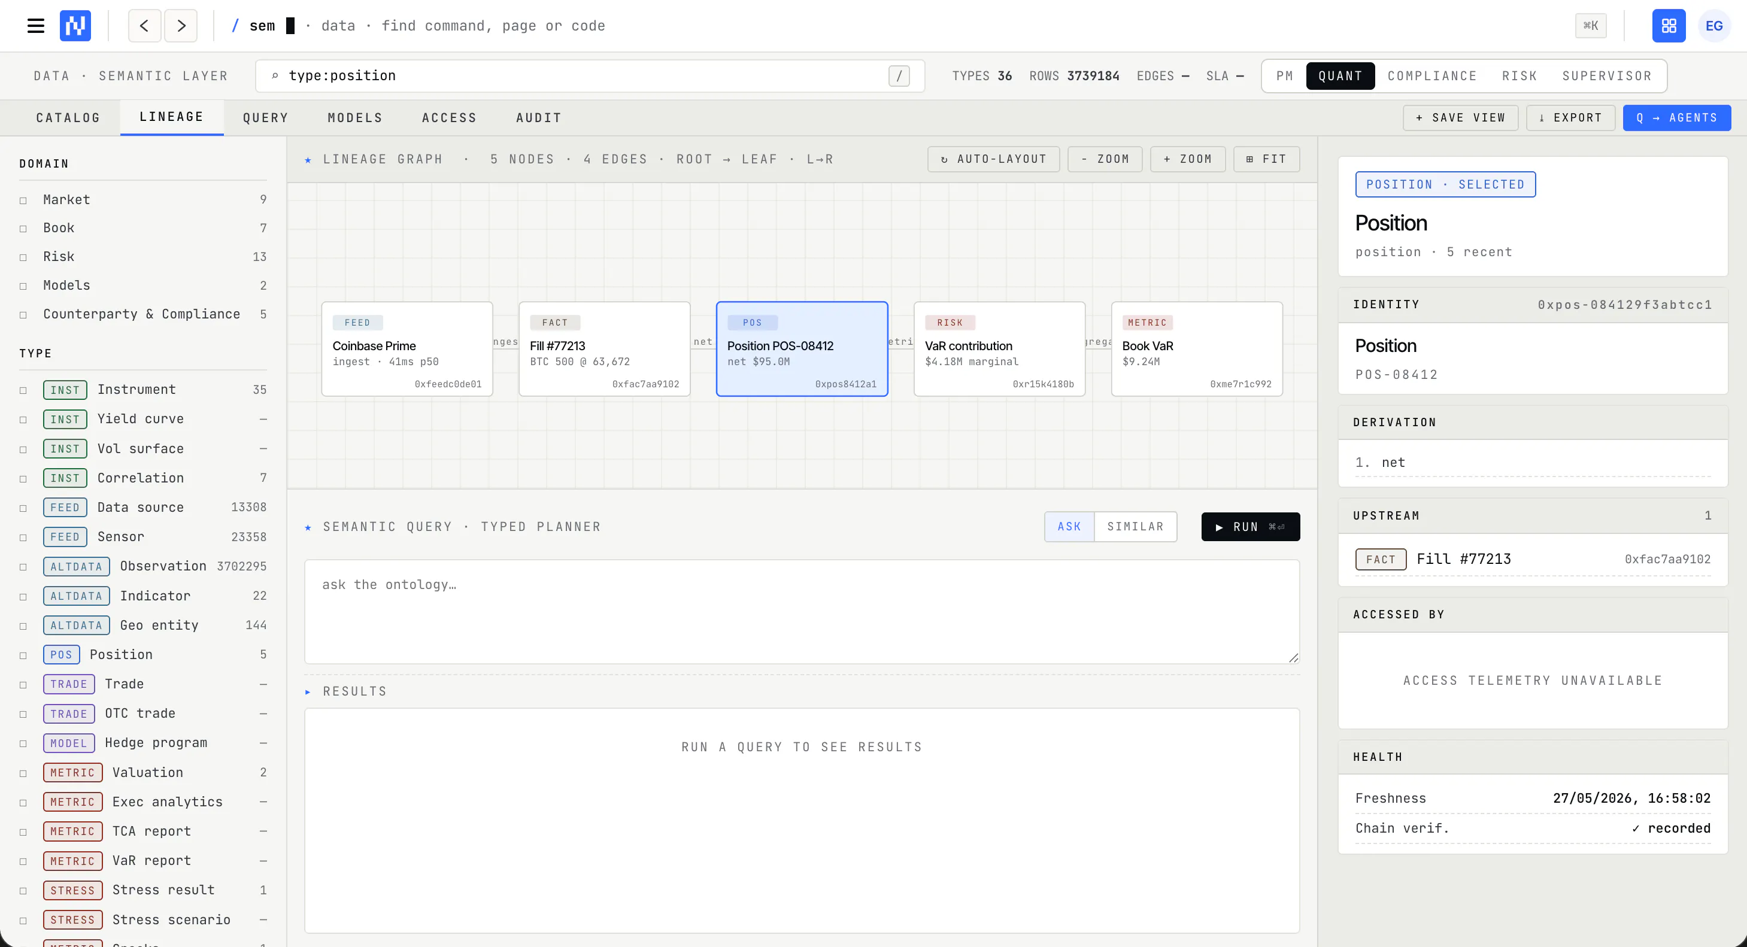The image size is (1747, 947).
Task: Toggle the Models domain checkbox
Action: pos(23,286)
